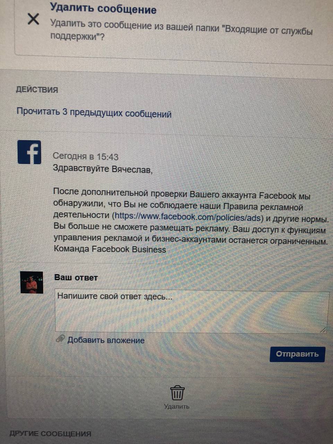The width and height of the screenshot is (333, 444).
Task: Open the facebook.com/policies/ads link
Action: coord(188,217)
